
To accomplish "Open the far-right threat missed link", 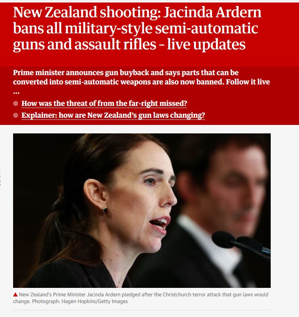I will point(104,103).
